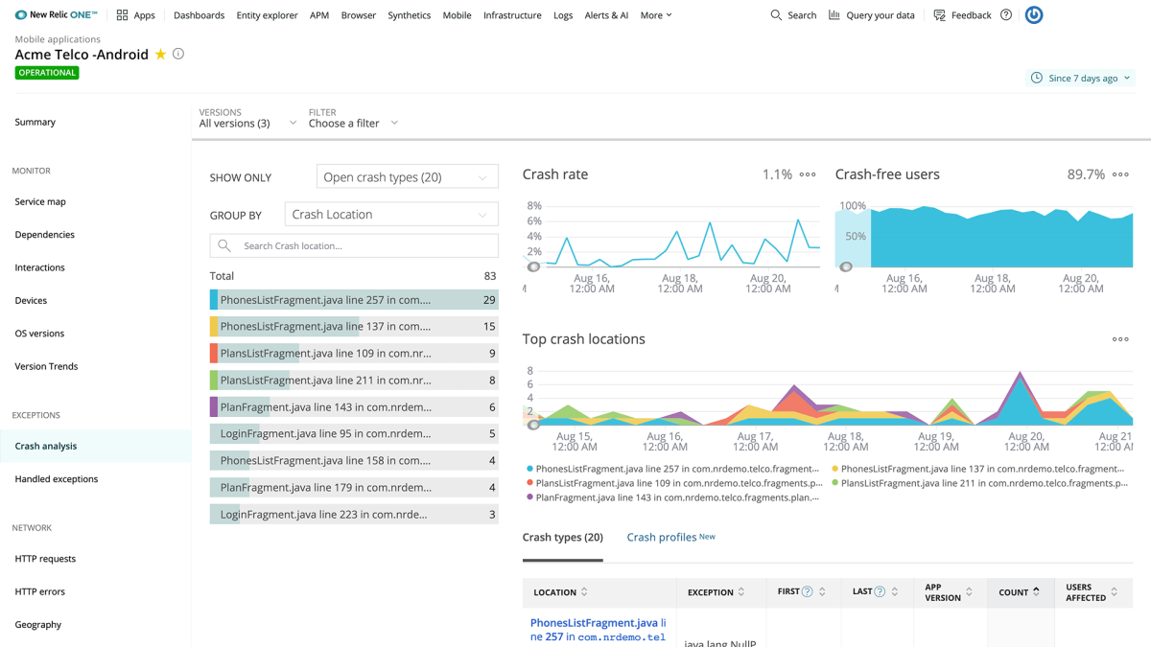The width and height of the screenshot is (1151, 647).
Task: Click FIRST column help icon
Action: point(808,592)
